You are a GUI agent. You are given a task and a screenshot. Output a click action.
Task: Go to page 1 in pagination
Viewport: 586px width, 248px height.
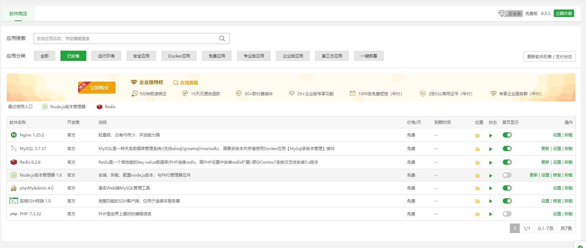[x=515, y=228]
